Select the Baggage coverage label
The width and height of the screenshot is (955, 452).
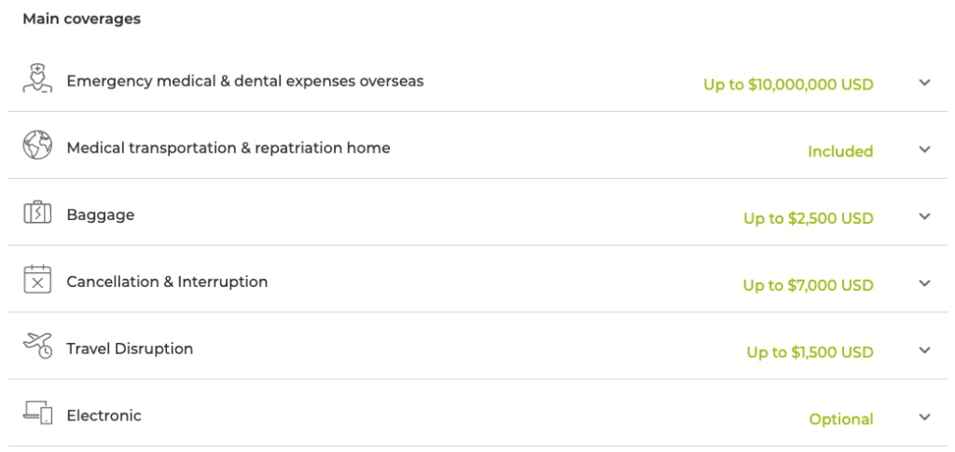[101, 214]
